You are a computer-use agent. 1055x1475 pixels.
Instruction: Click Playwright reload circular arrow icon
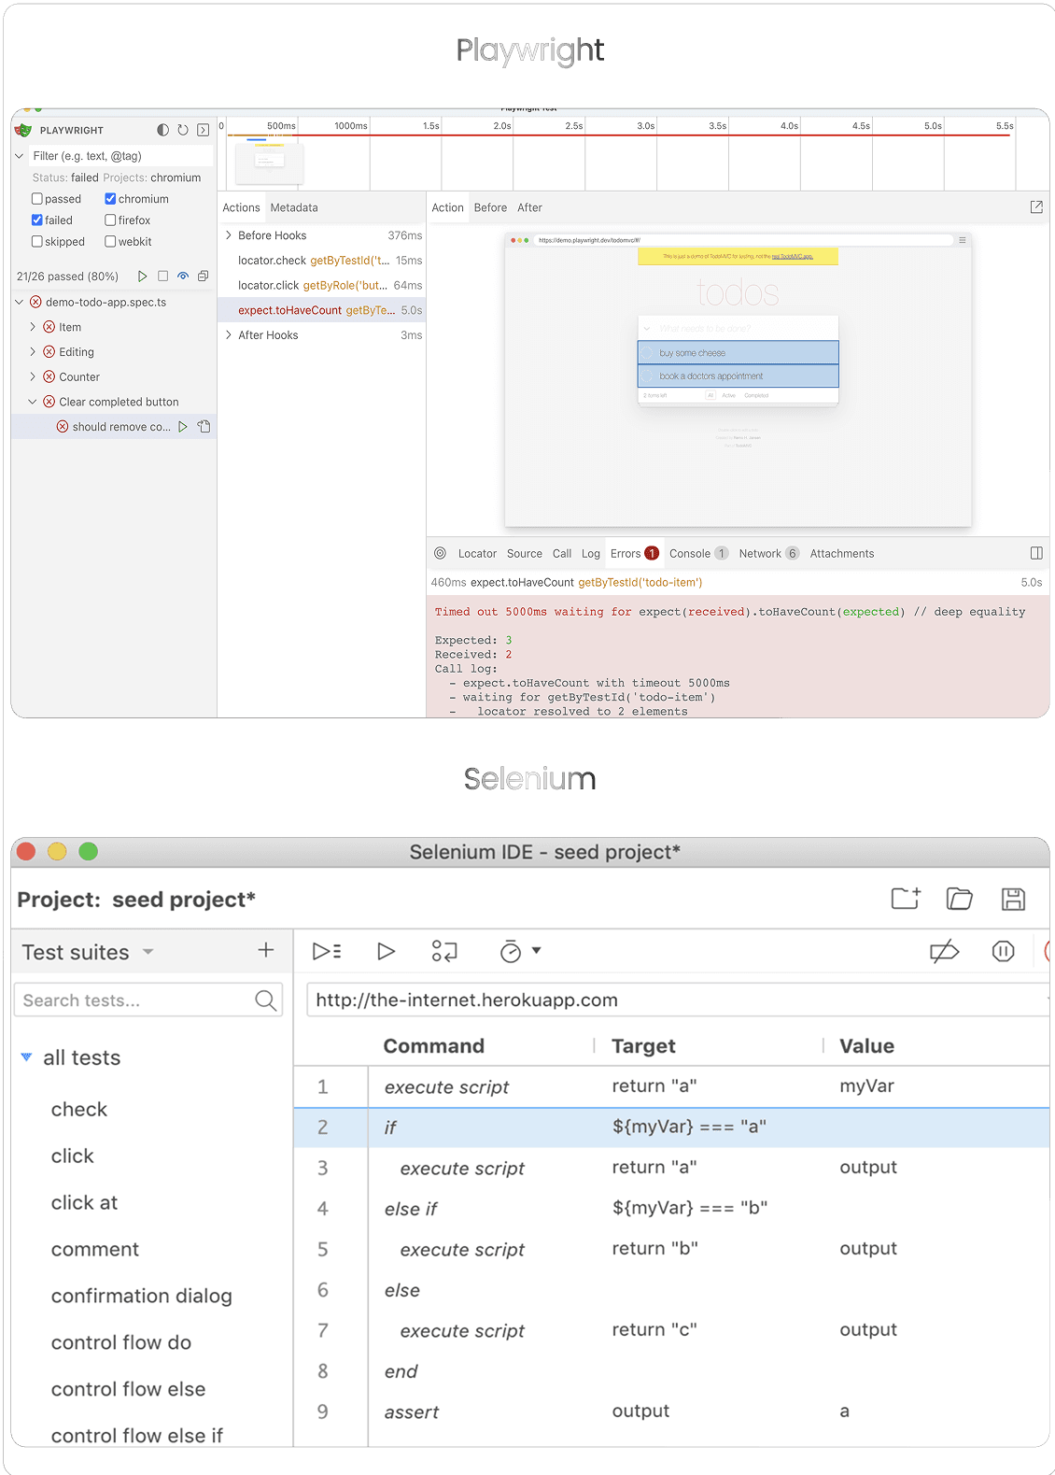(x=183, y=130)
